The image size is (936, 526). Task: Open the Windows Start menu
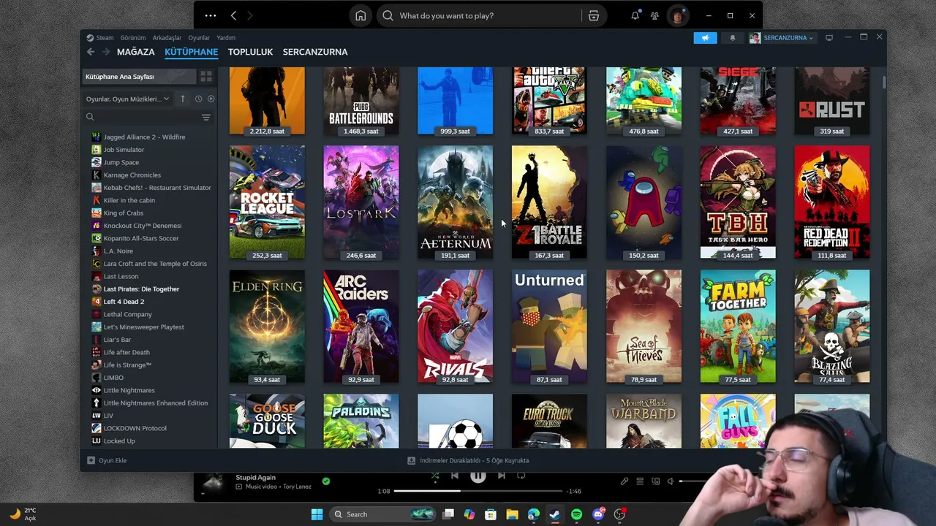click(317, 514)
